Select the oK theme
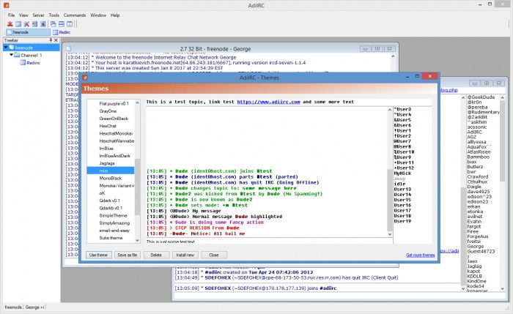 102,193
